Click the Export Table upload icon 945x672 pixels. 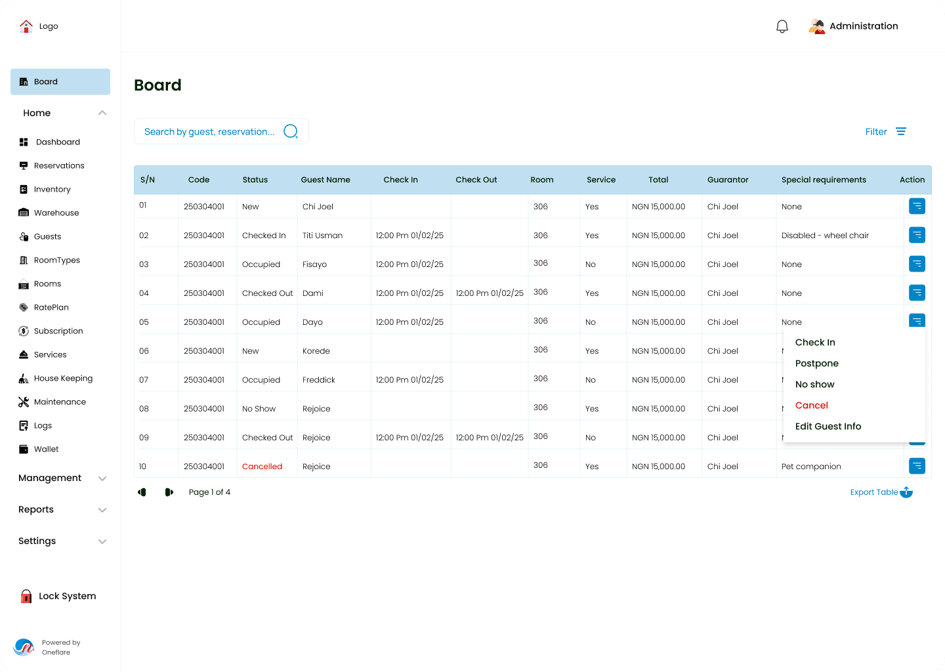tap(906, 492)
